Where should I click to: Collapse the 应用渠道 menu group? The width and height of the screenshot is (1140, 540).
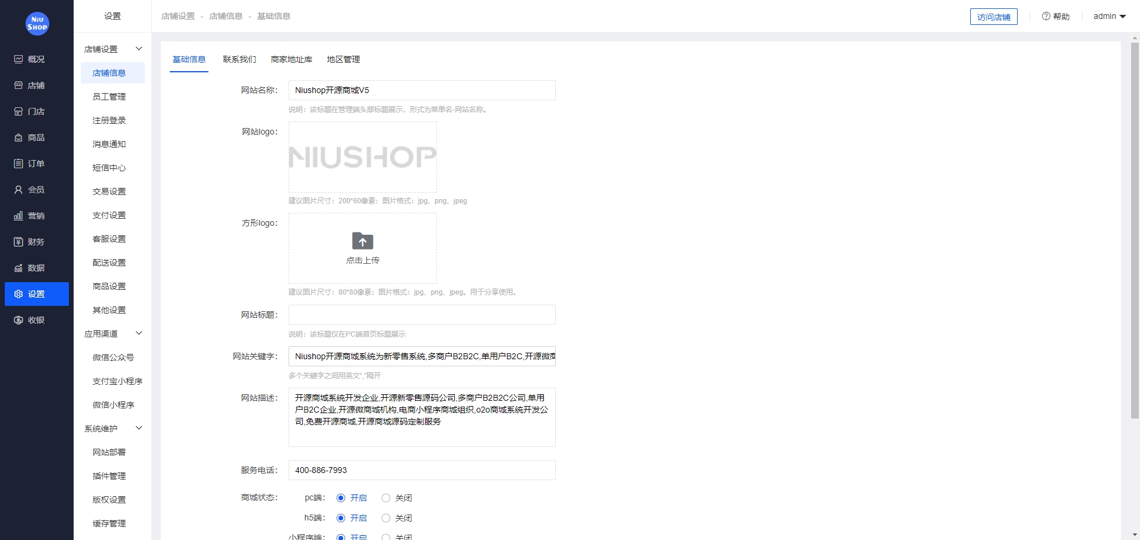[x=139, y=333]
